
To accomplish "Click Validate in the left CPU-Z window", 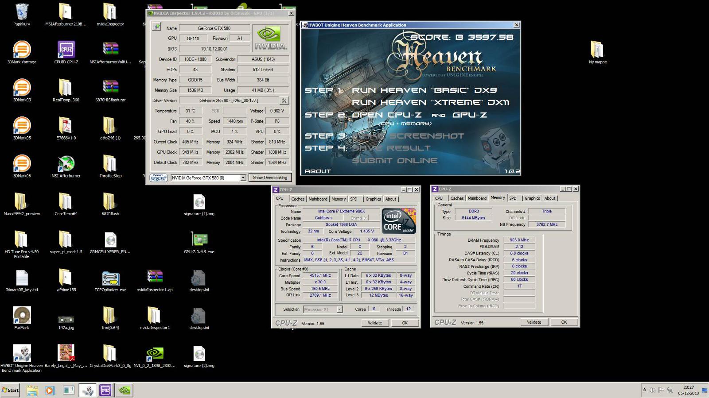I will (375, 323).
